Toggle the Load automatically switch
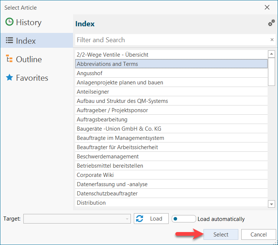The height and width of the screenshot is (245, 278). pyautogui.click(x=184, y=219)
